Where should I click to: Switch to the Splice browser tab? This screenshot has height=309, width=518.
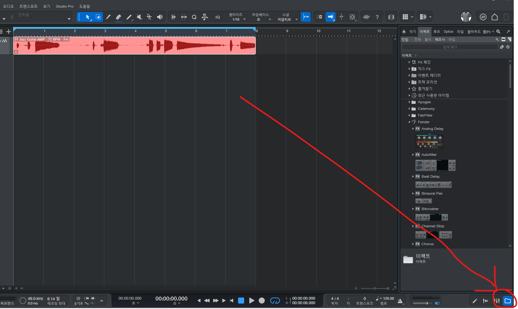click(x=448, y=31)
